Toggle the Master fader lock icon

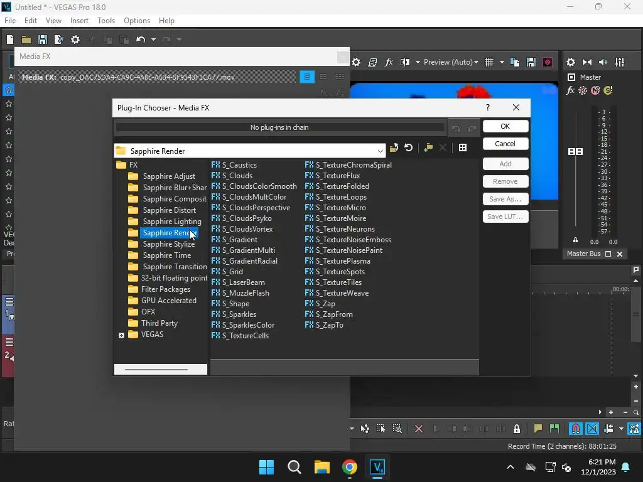(575, 240)
